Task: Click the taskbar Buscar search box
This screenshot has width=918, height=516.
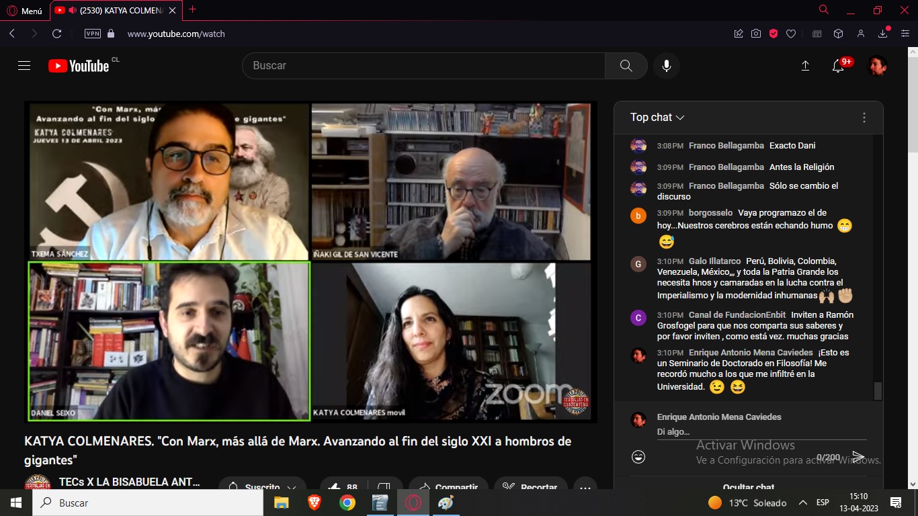Action: pyautogui.click(x=148, y=503)
